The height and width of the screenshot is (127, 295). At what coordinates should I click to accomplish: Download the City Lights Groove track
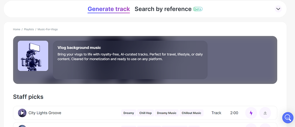point(265,113)
